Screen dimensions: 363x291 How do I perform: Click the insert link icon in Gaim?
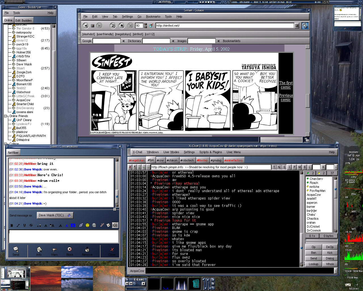point(81,225)
